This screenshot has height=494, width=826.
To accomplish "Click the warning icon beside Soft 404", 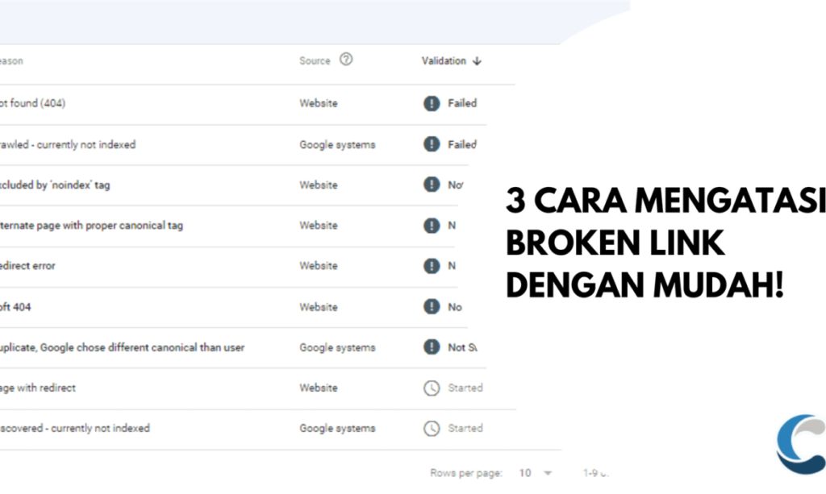I will coord(430,307).
